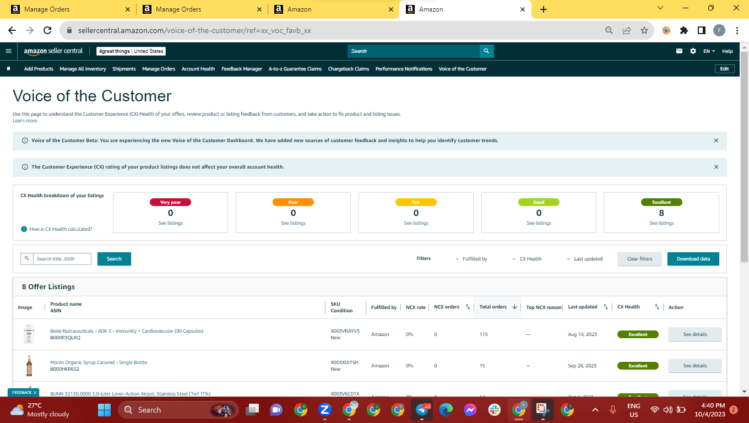Switch to the first Manage Orders tab
The image size is (749, 423).
pos(70,9)
